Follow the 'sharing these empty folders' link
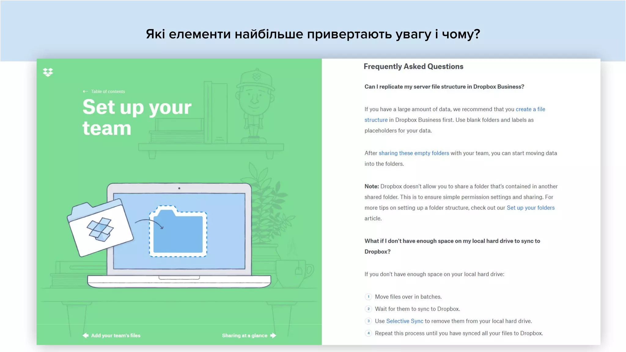The height and width of the screenshot is (352, 626). [414, 153]
